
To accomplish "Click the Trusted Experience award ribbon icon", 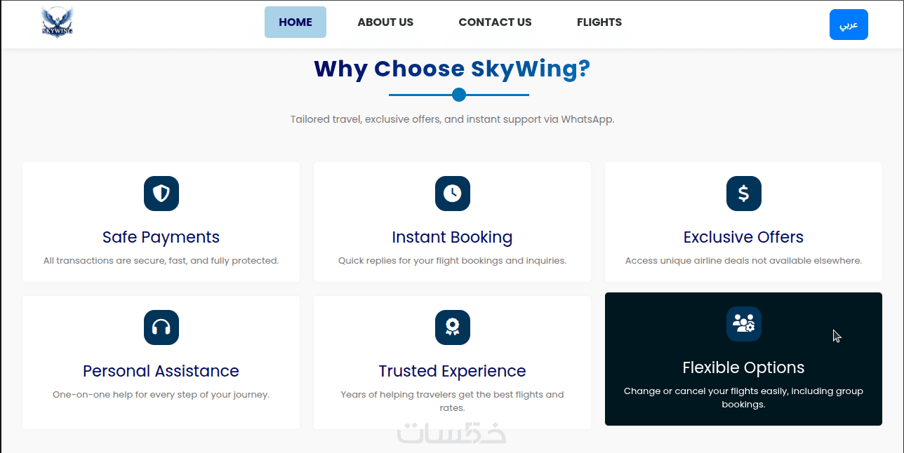I will [452, 327].
